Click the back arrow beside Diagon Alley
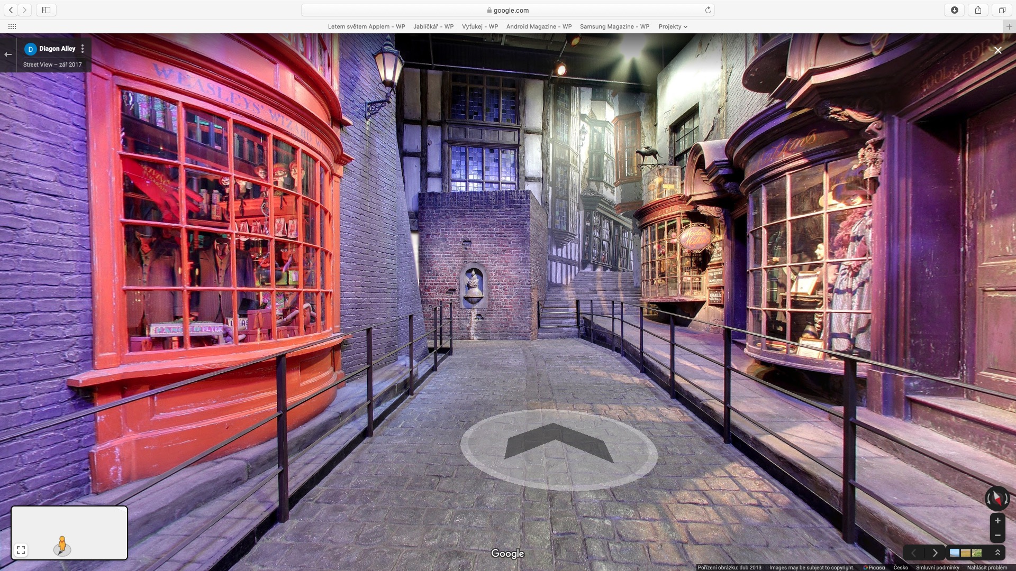The width and height of the screenshot is (1016, 571). coord(8,54)
